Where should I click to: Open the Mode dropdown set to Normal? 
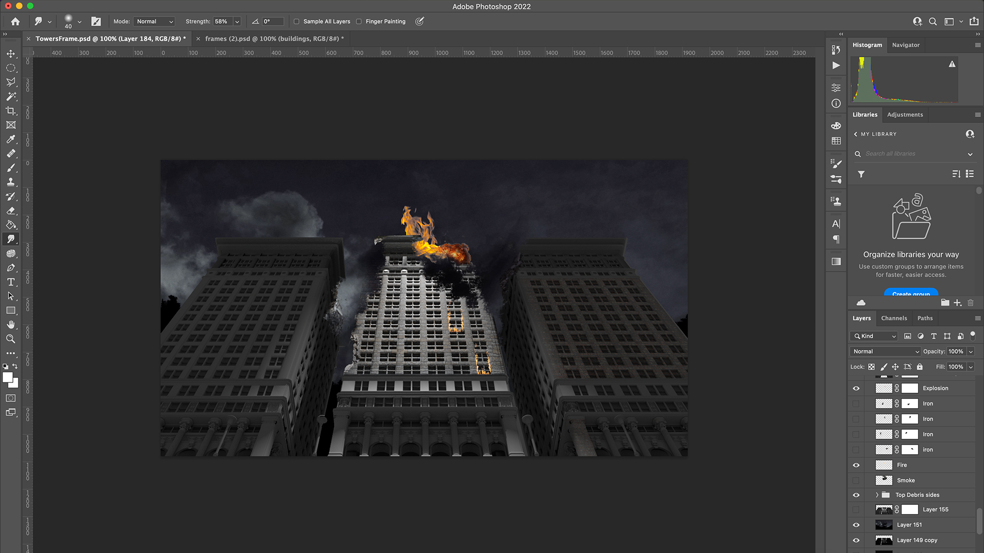click(x=154, y=22)
